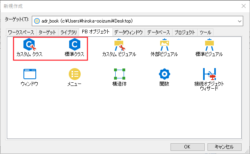The width and height of the screenshot is (250, 154).
Task: Select the メニュー object icon
Action: (x=74, y=74)
